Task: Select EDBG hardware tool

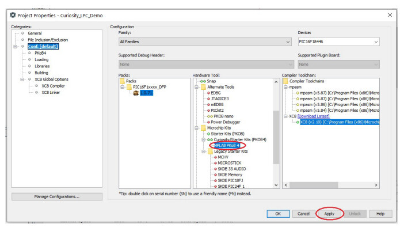Action: pos(216,93)
